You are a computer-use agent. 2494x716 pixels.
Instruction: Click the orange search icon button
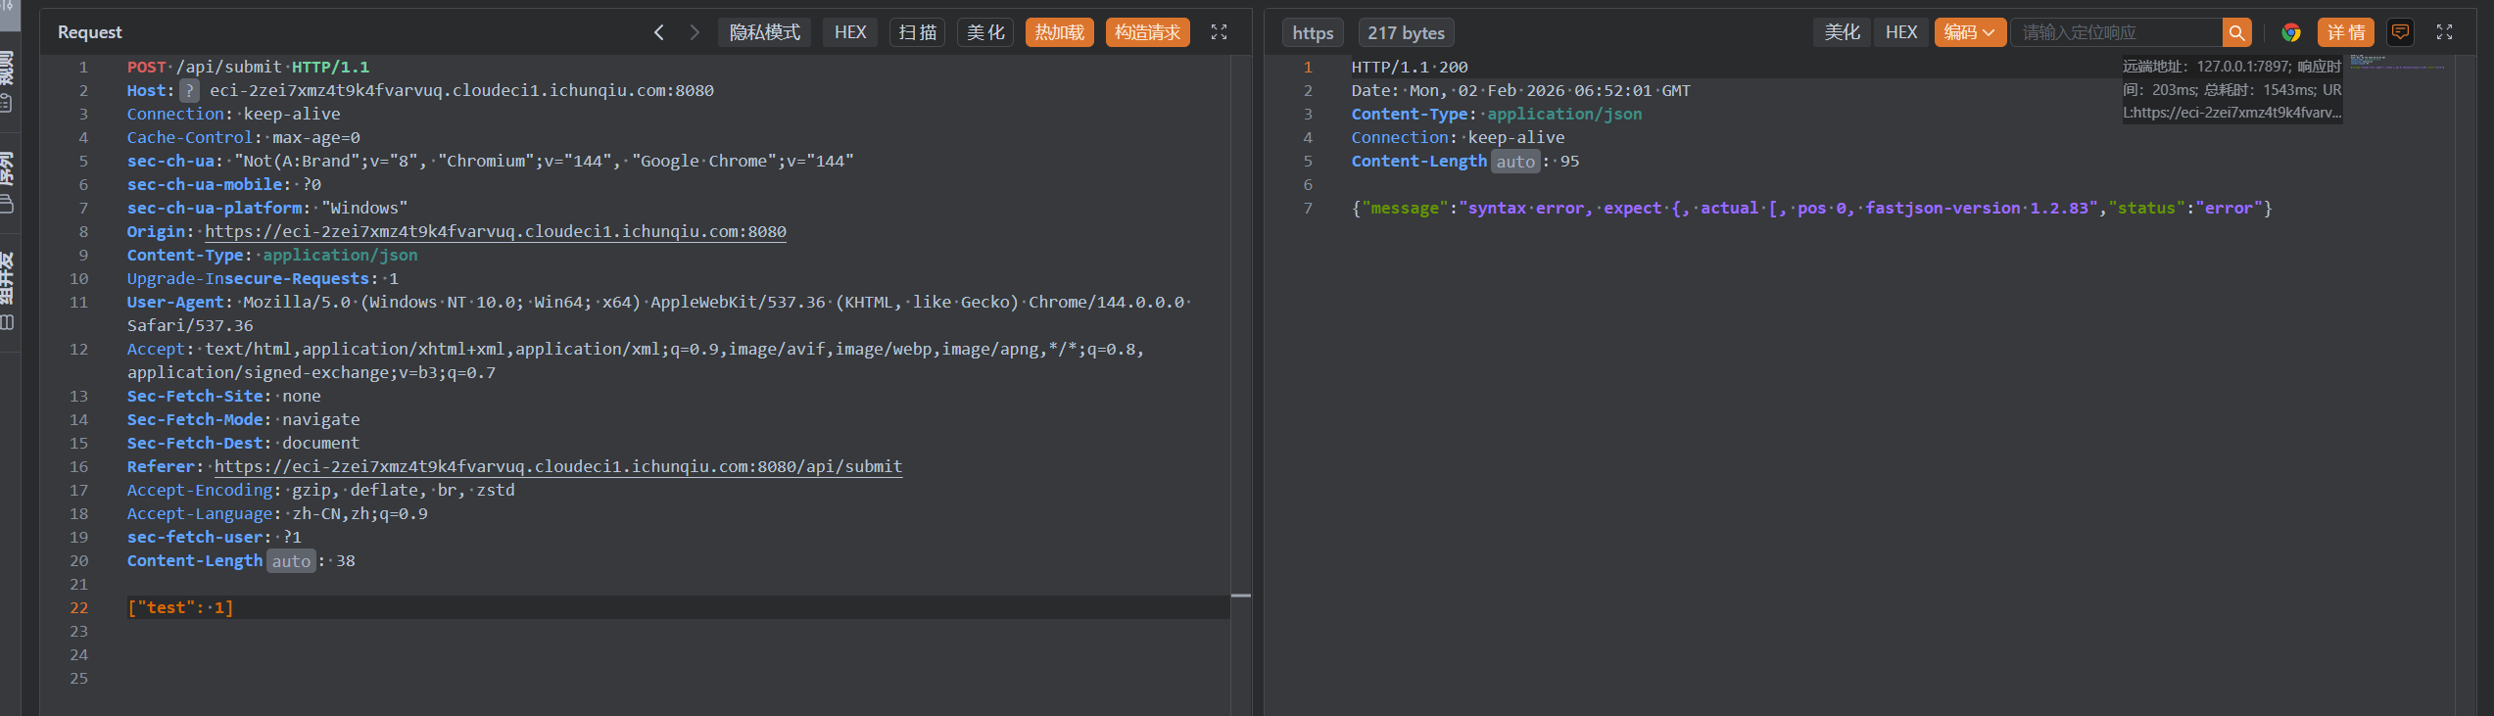(2236, 32)
